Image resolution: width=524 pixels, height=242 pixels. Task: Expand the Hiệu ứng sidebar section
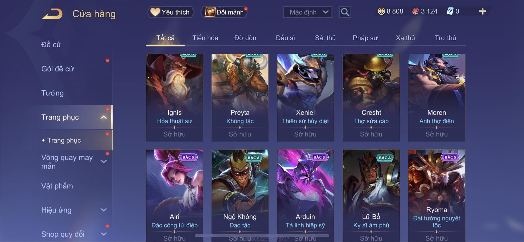104,210
